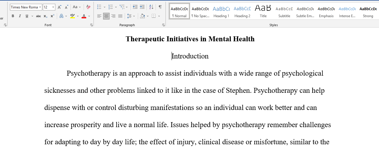The height and width of the screenshot is (153, 379).
Task: Apply shading paint bucket color
Action: (142, 16)
